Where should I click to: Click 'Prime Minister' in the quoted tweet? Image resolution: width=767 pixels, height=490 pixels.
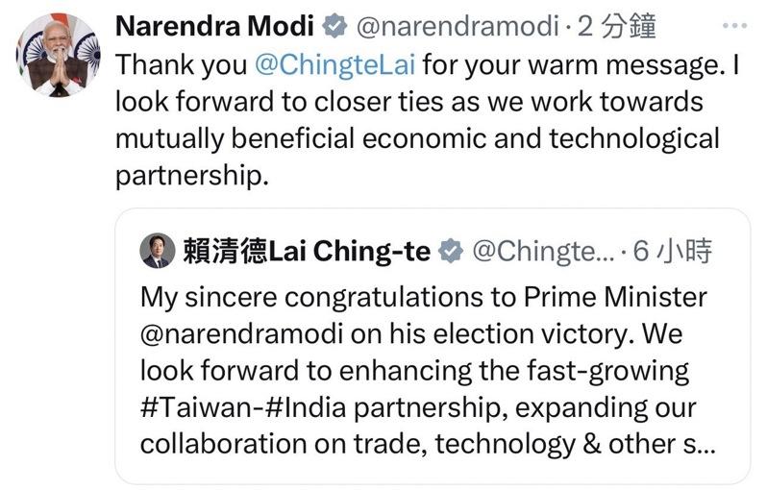(x=615, y=297)
